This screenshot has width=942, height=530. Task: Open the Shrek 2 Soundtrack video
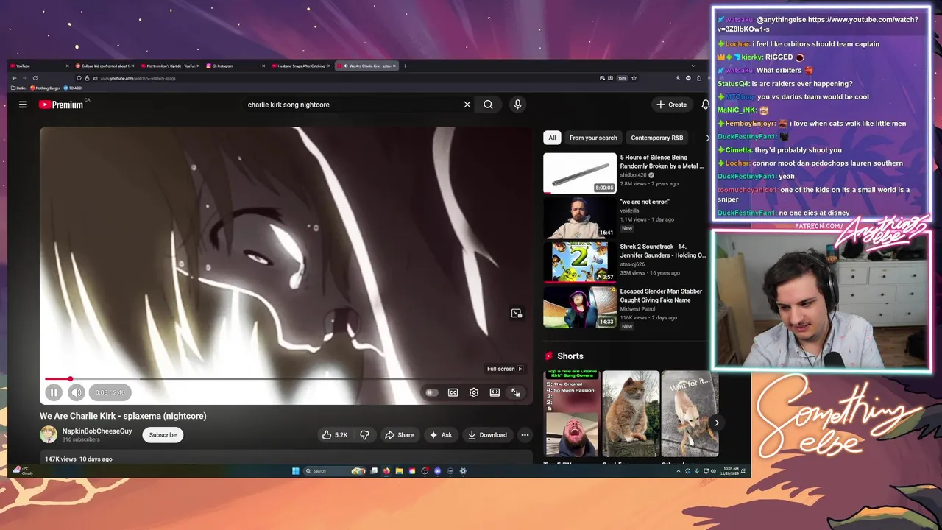[580, 262]
